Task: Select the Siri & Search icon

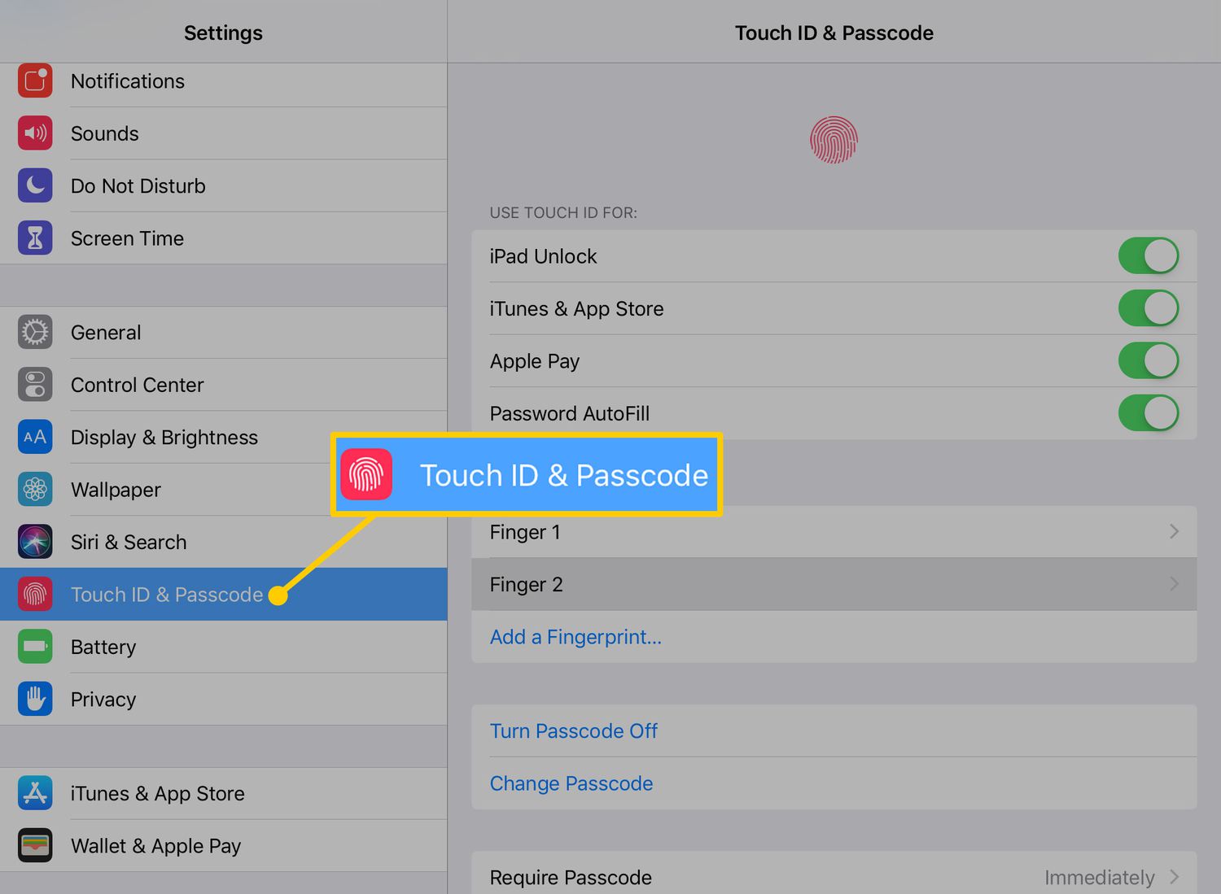Action: pos(35,542)
